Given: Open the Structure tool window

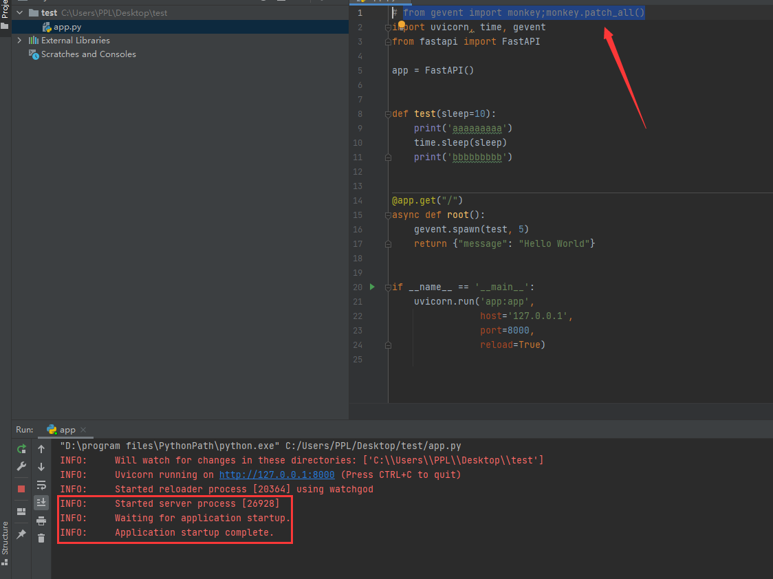Looking at the screenshot, I should click(x=6, y=537).
